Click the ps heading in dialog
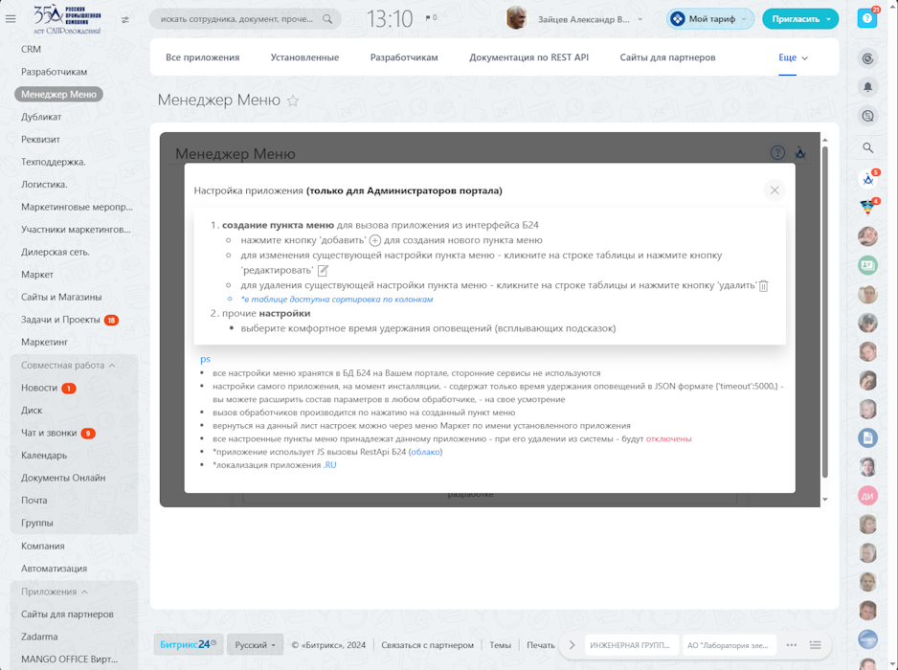Image resolution: width=898 pixels, height=670 pixels. [205, 359]
